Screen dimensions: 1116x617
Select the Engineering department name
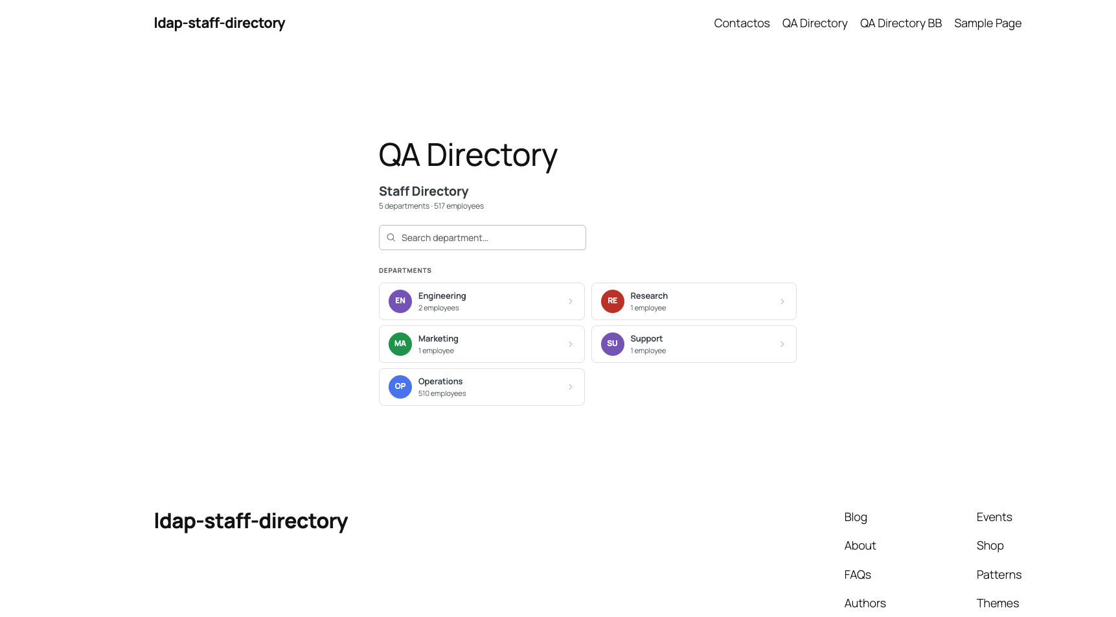pos(442,296)
